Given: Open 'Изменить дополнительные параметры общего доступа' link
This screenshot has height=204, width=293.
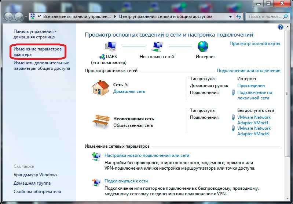Looking at the screenshot, I should (x=42, y=65).
